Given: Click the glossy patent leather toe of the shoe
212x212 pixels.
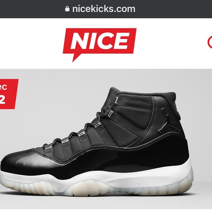Looking at the screenshot, I should pos(20,159).
